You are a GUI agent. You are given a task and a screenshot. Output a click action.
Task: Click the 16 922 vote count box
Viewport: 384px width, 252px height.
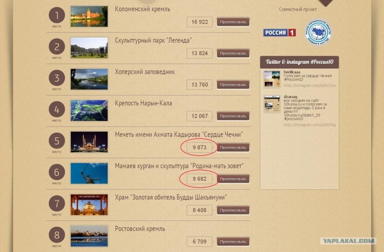[x=199, y=22]
